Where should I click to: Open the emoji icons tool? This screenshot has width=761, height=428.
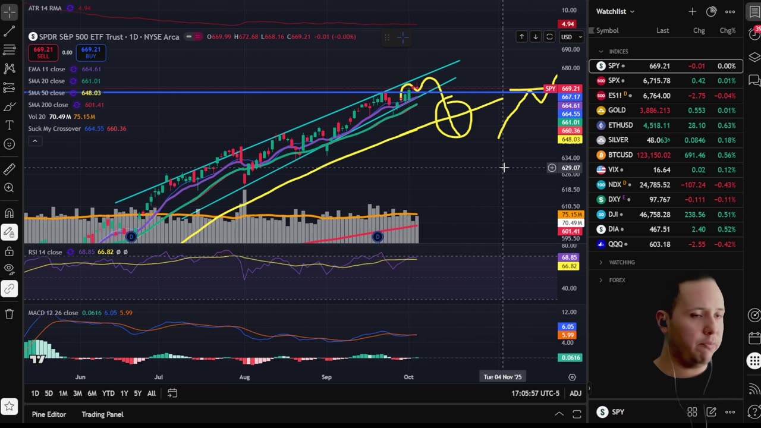[x=10, y=144]
